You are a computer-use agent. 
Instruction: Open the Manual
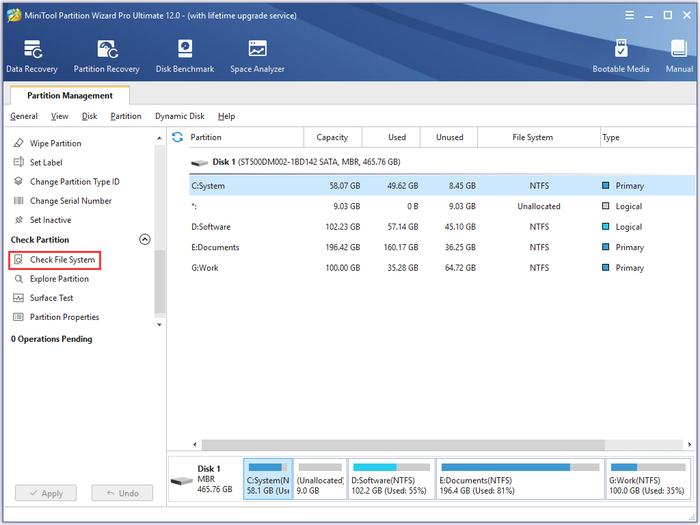pyautogui.click(x=679, y=57)
